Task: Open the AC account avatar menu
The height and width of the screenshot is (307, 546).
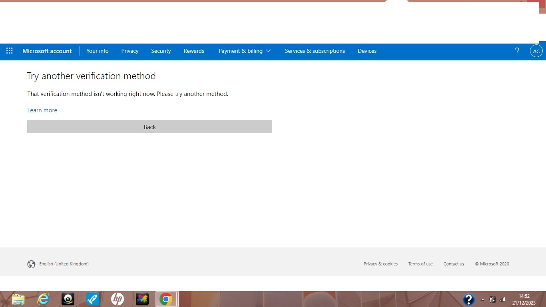Action: 536,51
